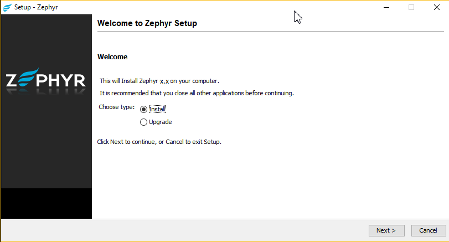Choose the Upgrade radio button
This screenshot has width=449, height=242.
click(144, 122)
